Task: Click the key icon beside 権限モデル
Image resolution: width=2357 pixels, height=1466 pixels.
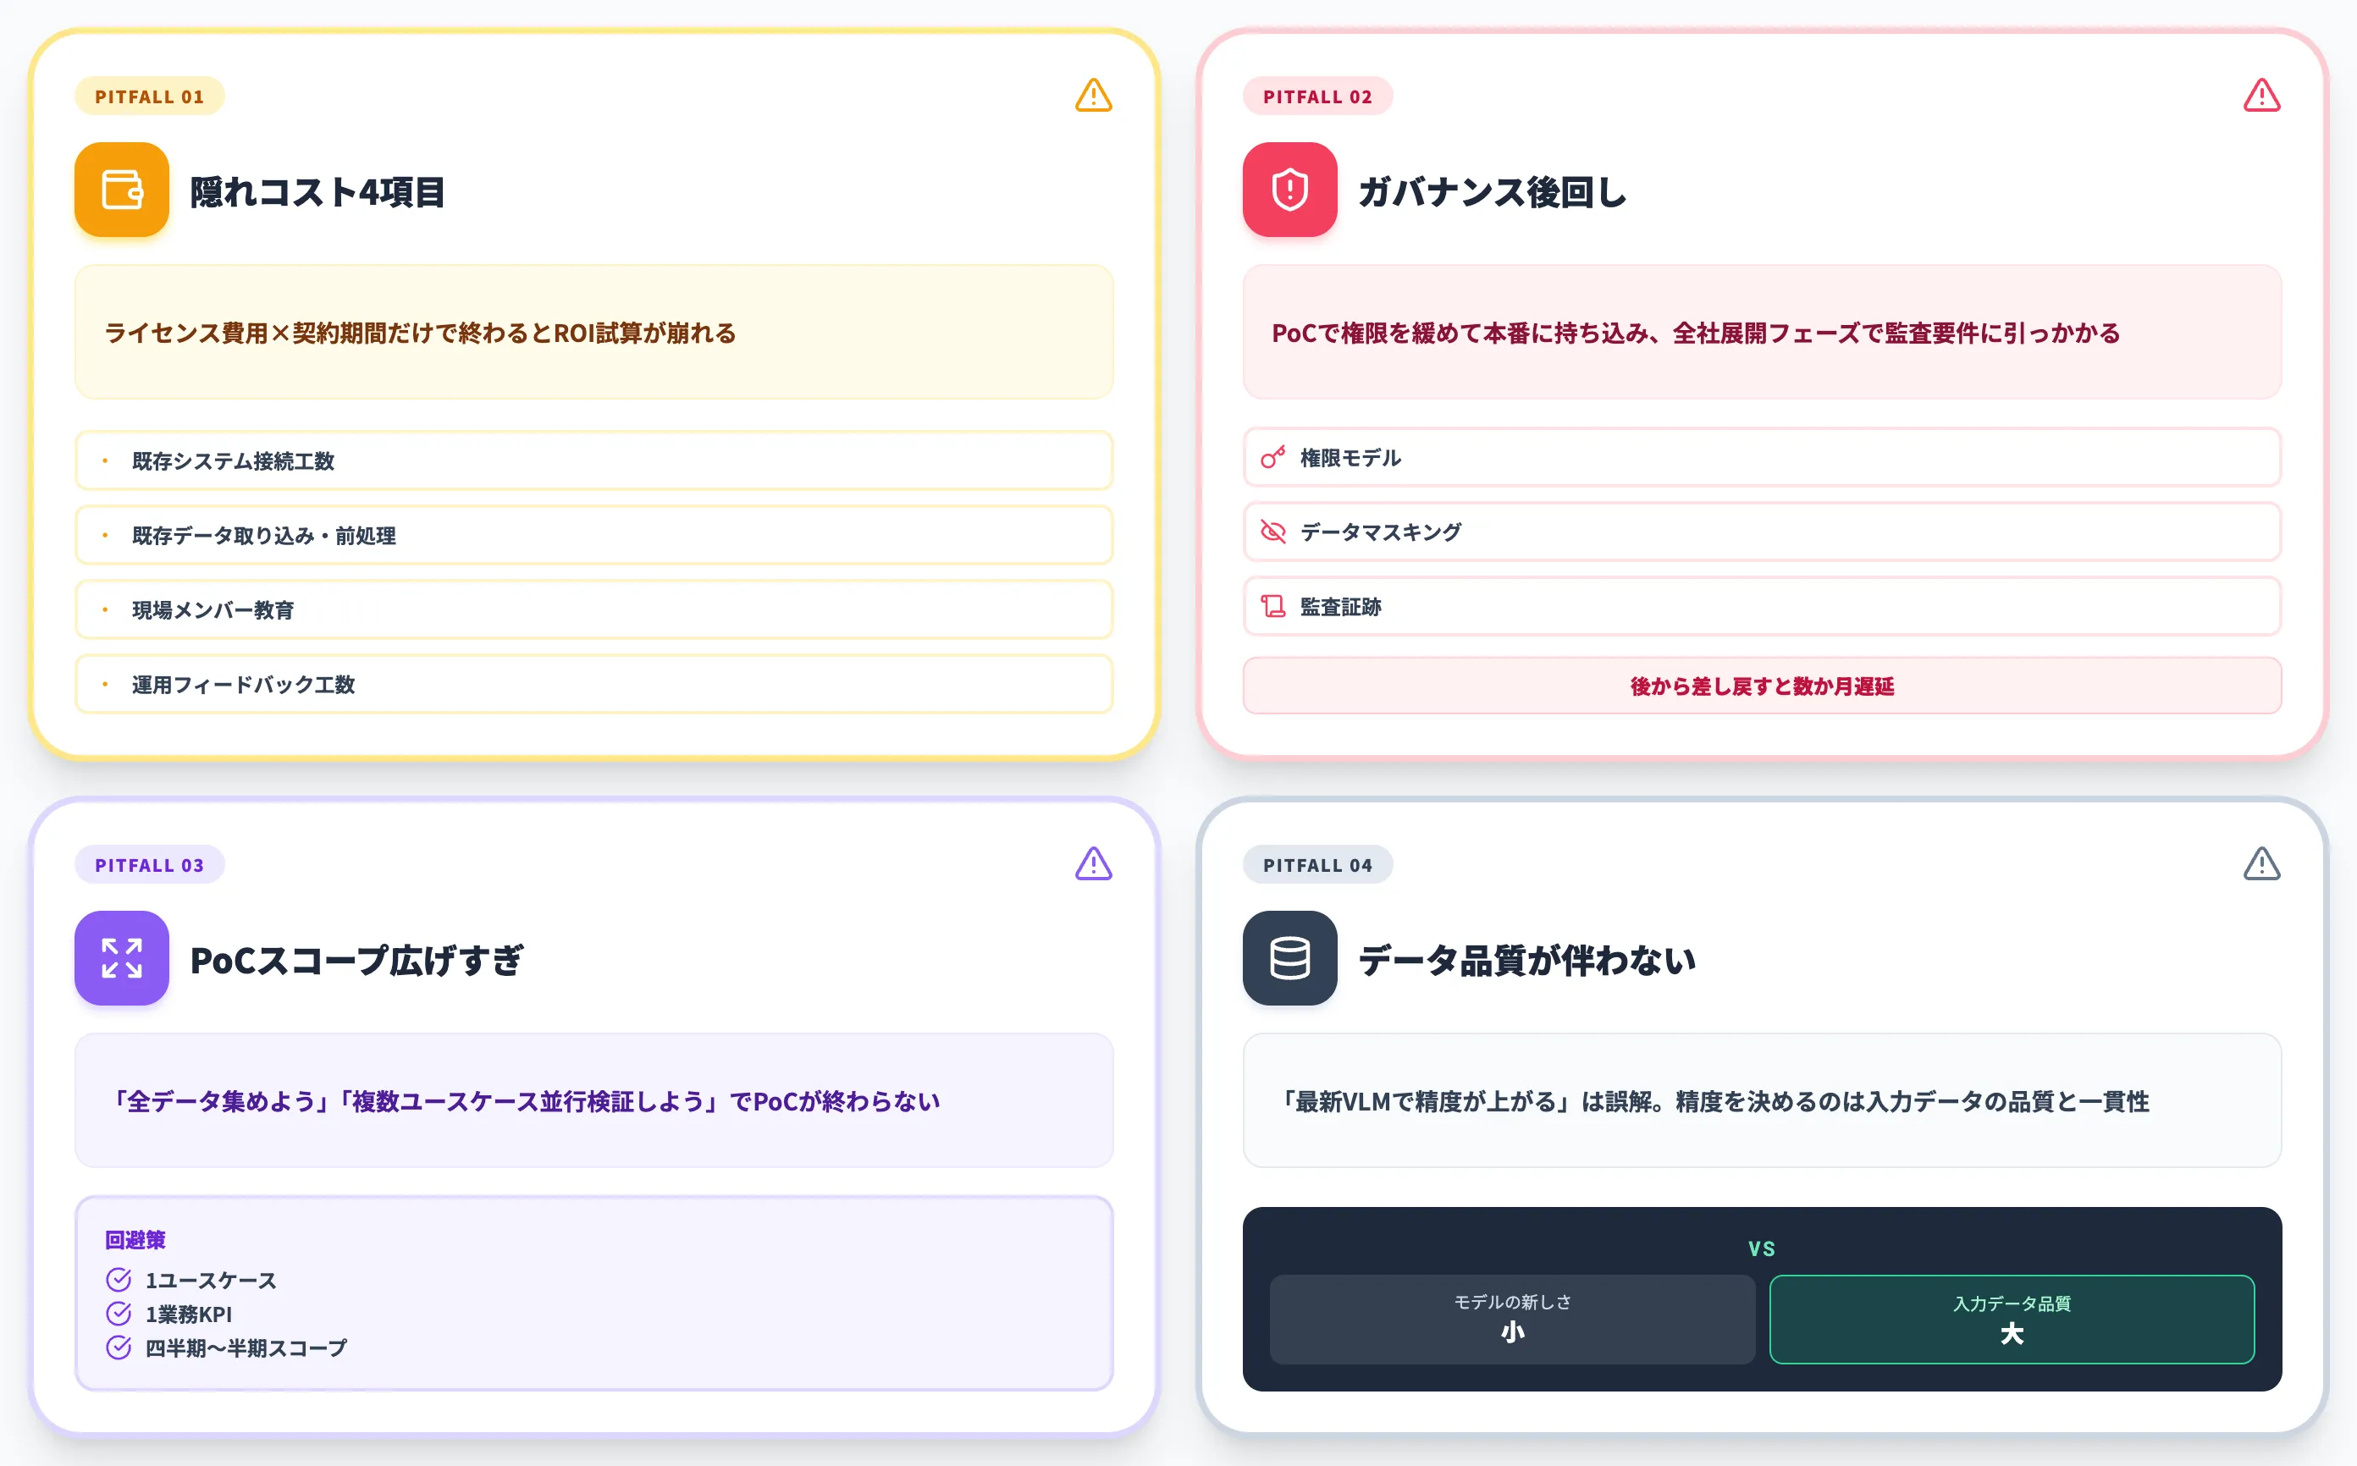Action: click(x=1273, y=458)
